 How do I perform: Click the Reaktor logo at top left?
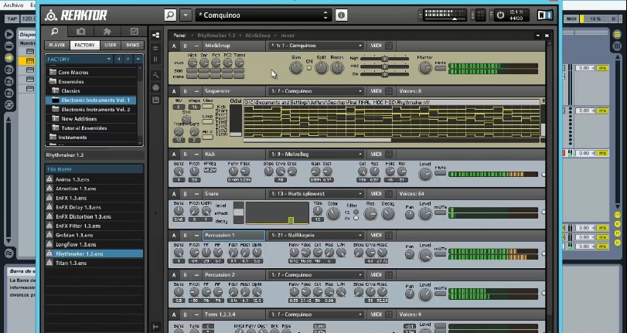tap(76, 15)
